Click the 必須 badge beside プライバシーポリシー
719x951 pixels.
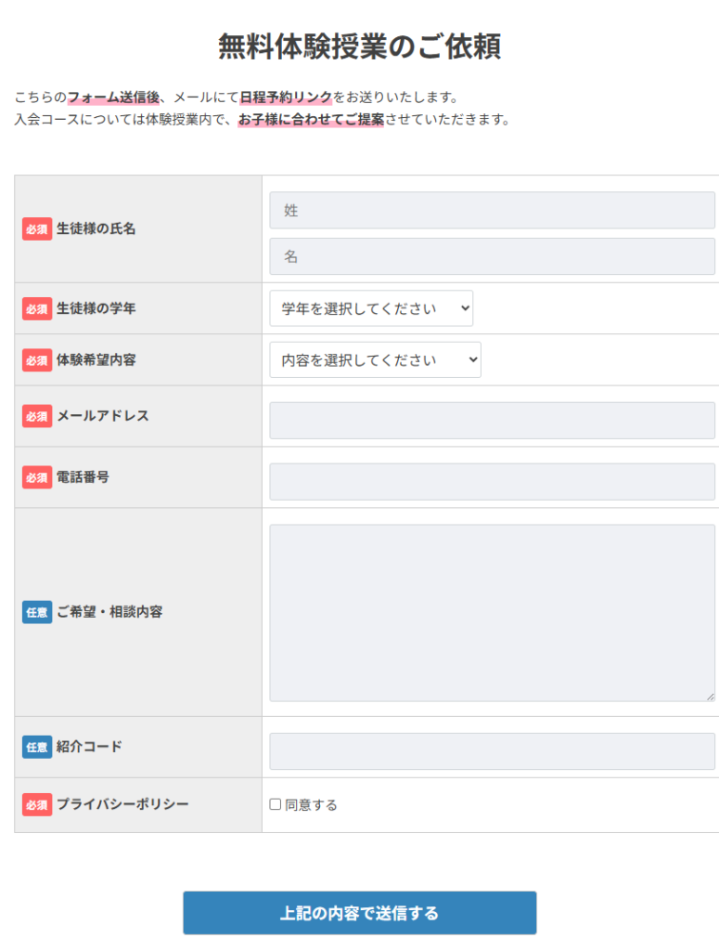[37, 804]
